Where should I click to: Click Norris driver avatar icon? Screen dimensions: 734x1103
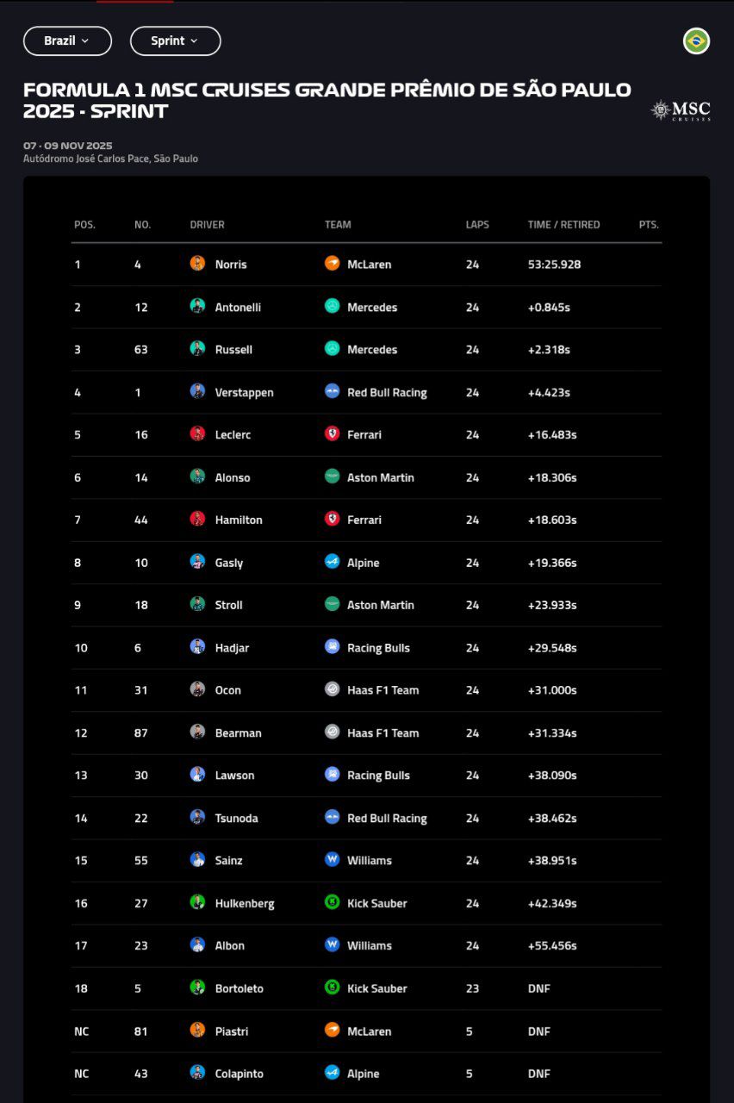(x=197, y=264)
